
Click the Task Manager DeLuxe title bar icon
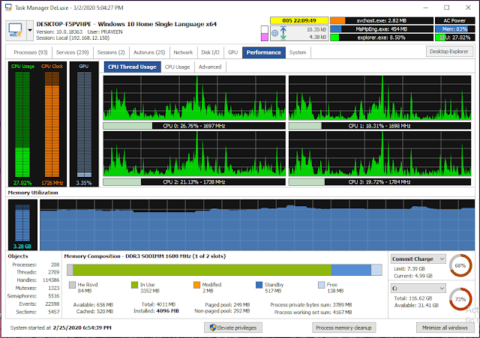(x=8, y=7)
